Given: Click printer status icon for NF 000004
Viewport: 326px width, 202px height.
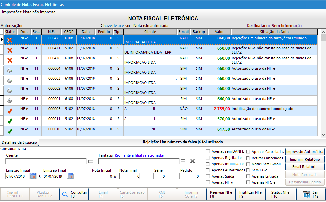Looking at the screenshot, I should coord(9,70).
